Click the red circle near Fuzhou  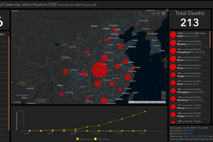pyautogui.click(x=120, y=90)
